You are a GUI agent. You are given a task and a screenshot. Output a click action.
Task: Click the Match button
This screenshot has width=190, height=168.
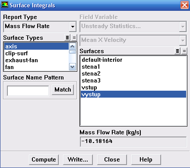tap(63, 90)
